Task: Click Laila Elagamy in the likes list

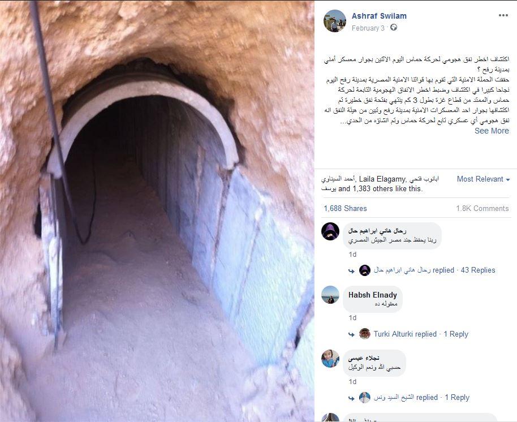Action: point(382,179)
